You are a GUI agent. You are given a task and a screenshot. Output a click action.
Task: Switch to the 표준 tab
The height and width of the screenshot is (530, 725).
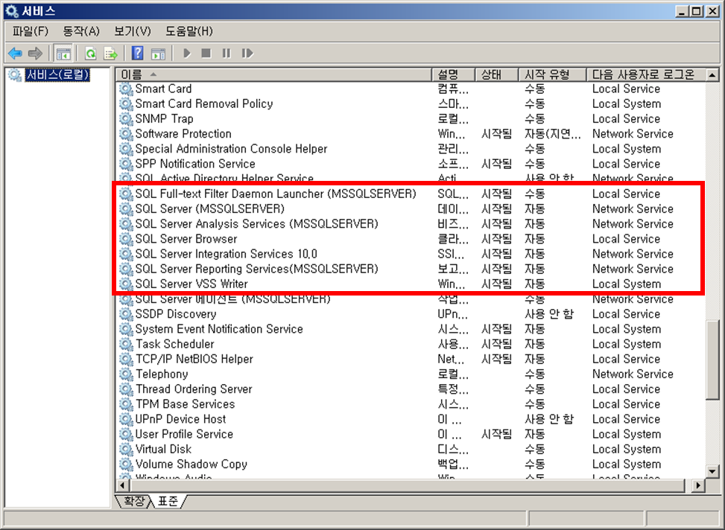coord(168,501)
